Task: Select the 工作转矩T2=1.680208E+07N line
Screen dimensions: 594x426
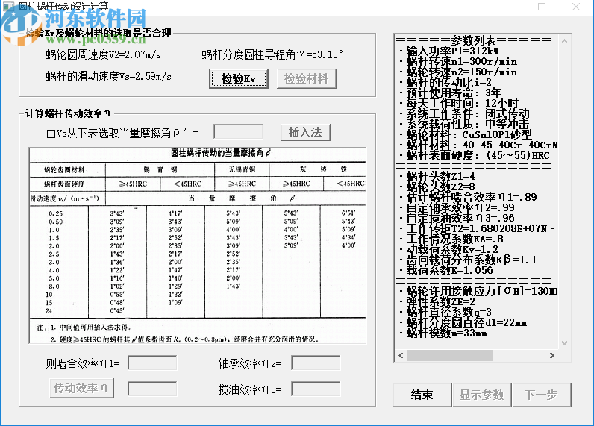Action: (x=477, y=229)
